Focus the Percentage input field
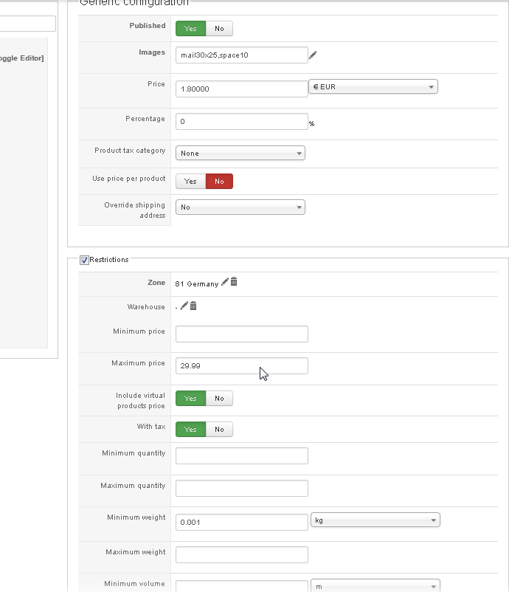Image resolution: width=509 pixels, height=592 pixels. tap(241, 121)
